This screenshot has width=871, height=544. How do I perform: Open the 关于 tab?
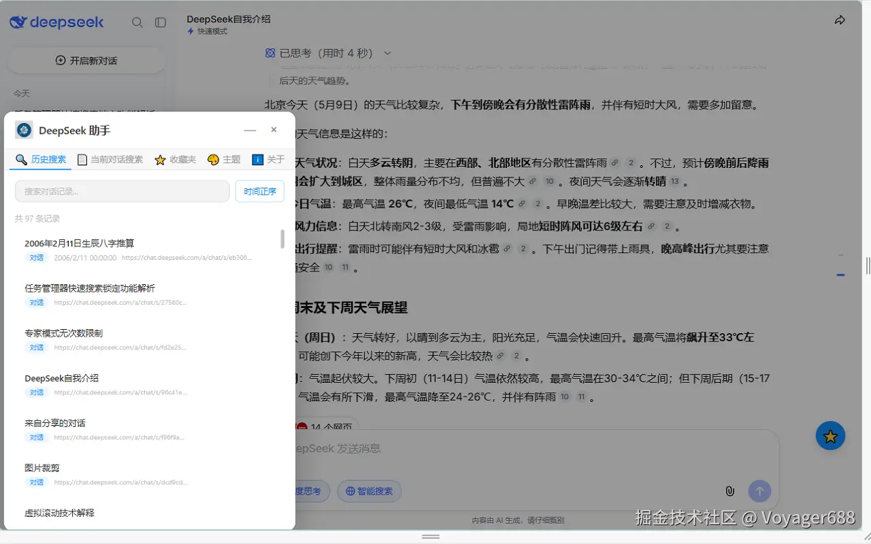268,159
